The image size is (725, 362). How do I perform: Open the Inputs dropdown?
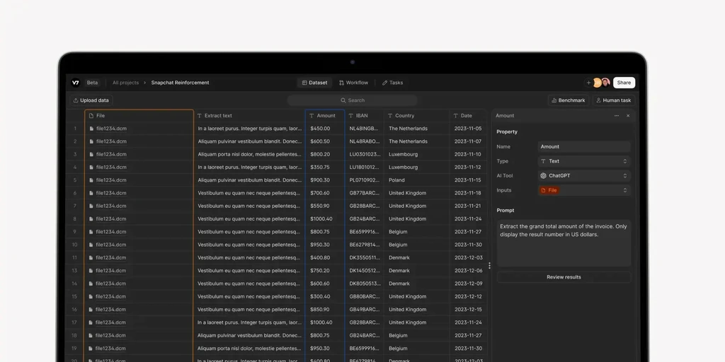click(x=584, y=190)
